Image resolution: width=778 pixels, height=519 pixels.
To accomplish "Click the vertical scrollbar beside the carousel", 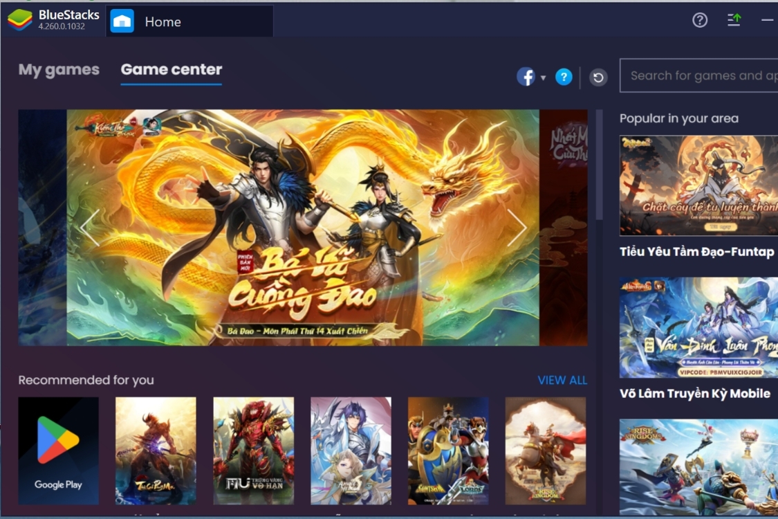I will [600, 165].
